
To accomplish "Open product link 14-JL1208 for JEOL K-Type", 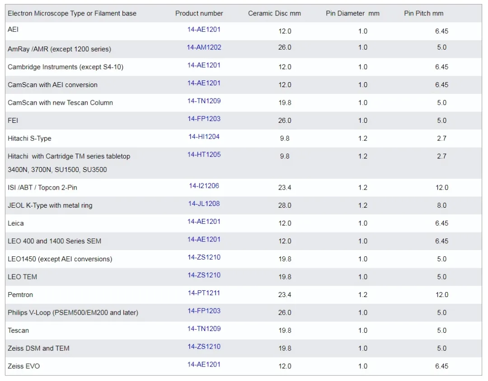I will pos(204,204).
